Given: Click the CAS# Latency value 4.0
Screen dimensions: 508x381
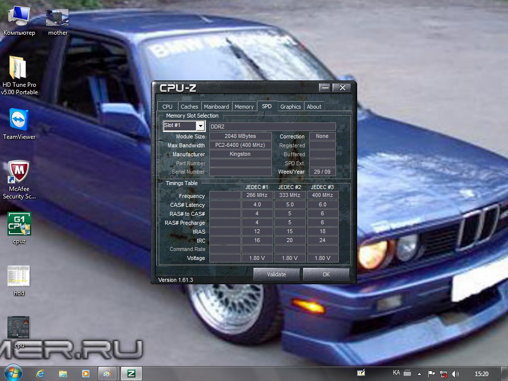Looking at the screenshot, I should click(257, 204).
